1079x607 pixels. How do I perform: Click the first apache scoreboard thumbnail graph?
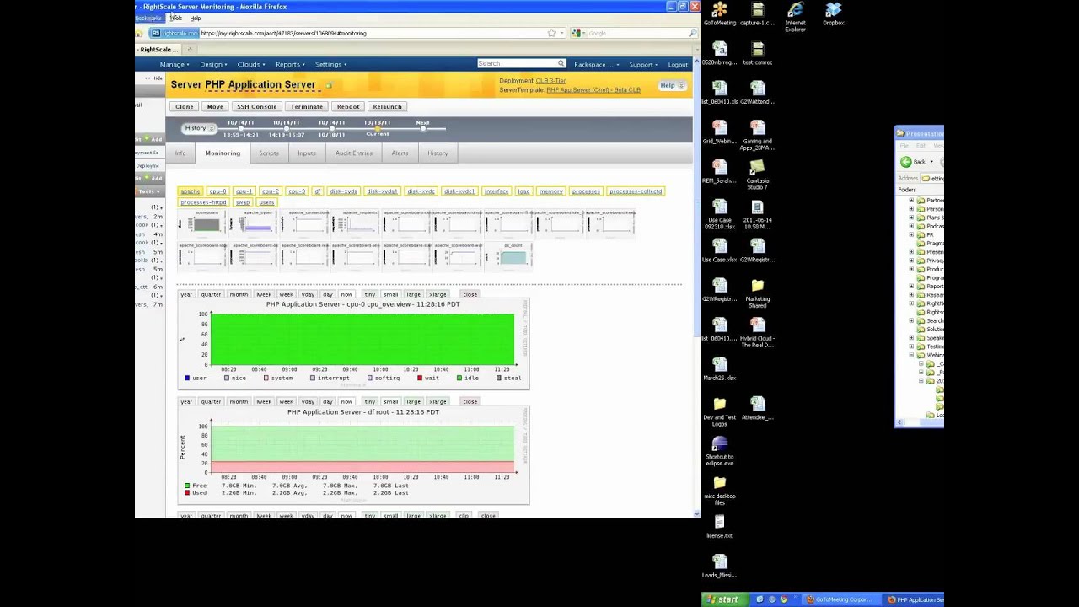203,223
